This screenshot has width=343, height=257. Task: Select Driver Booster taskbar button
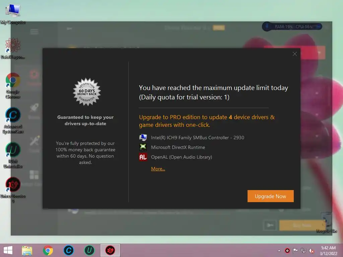110,250
